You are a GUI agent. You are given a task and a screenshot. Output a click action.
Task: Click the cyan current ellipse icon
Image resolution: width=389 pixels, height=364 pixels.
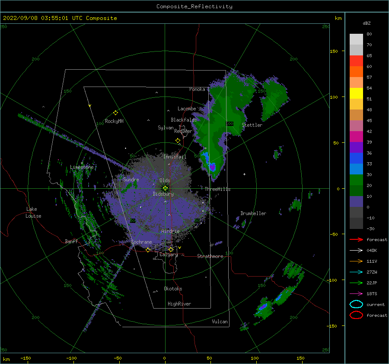[x=356, y=304]
